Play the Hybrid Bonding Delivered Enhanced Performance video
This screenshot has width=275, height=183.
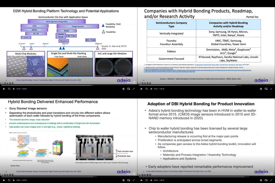click(x=4, y=180)
